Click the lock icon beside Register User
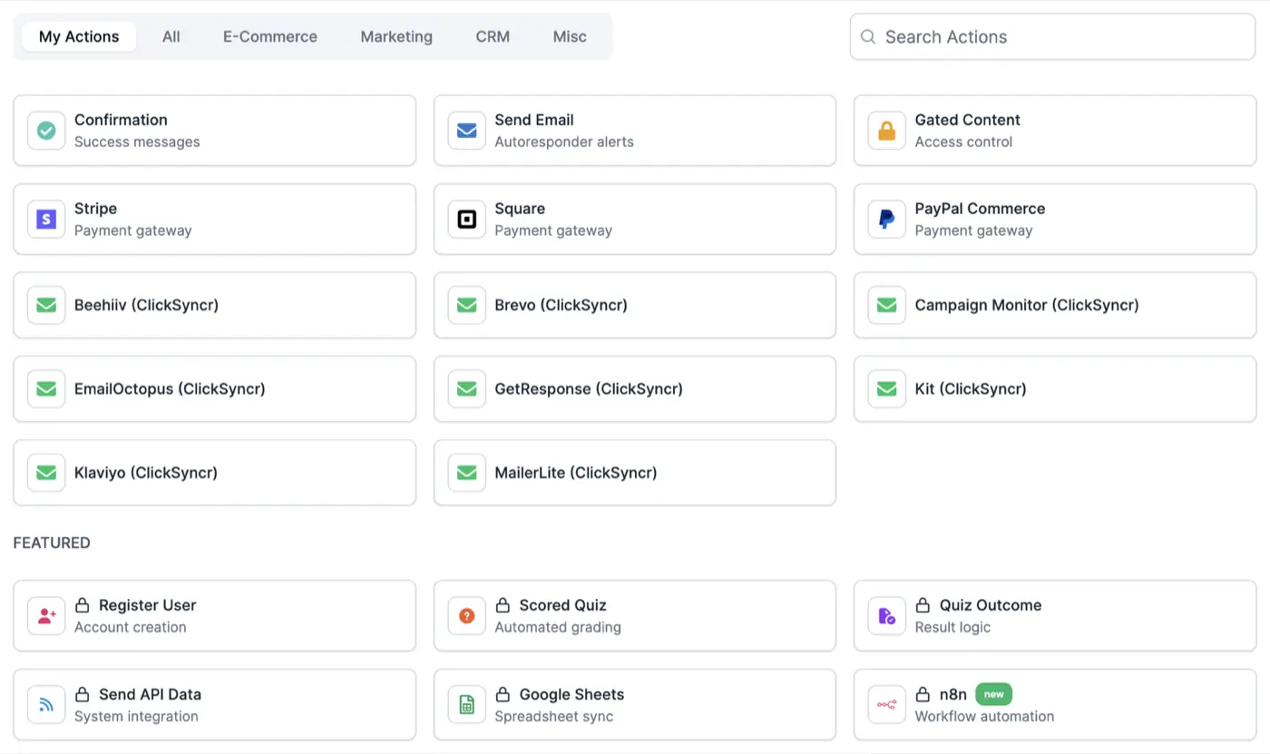 (x=82, y=605)
